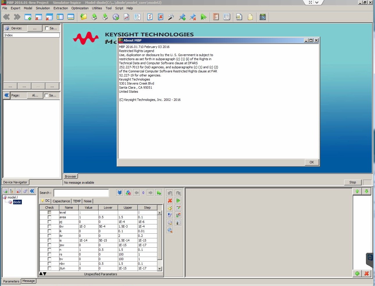The width and height of the screenshot is (375, 286).
Task: Switch to the TEMP parameter tab
Action: coord(77,201)
